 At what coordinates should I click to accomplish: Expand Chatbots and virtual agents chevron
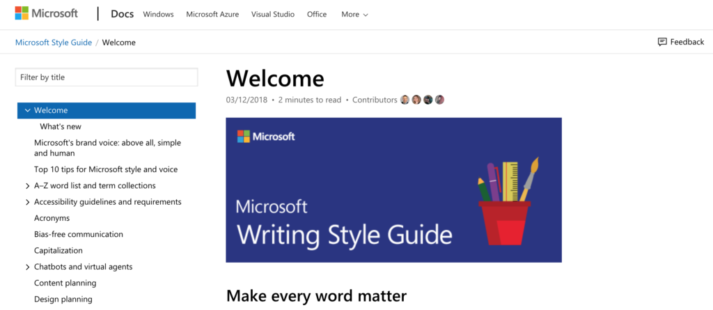pos(28,268)
